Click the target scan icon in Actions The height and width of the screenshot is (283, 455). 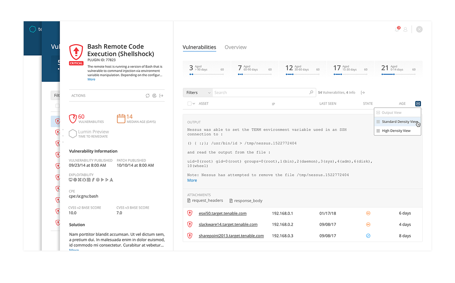[x=154, y=96]
